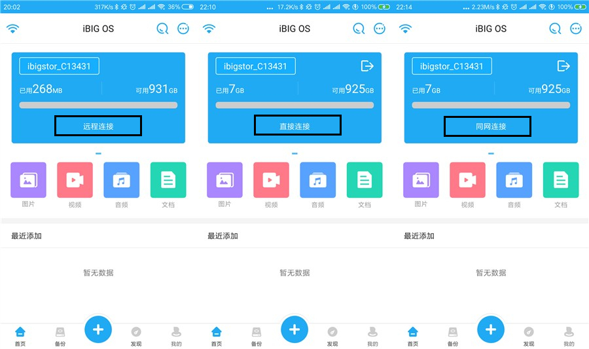Tap 已用268MB text on first card
The width and height of the screenshot is (589, 349).
[41, 89]
